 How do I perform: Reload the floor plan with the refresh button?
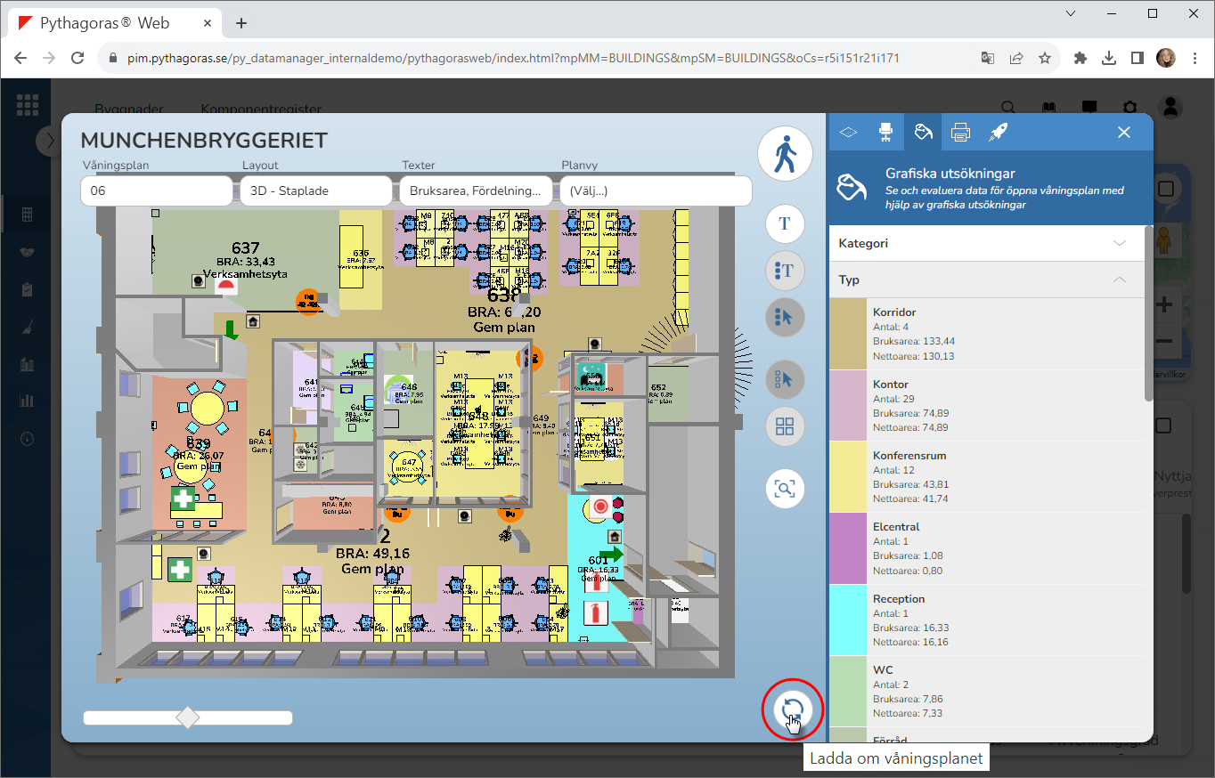click(x=792, y=709)
